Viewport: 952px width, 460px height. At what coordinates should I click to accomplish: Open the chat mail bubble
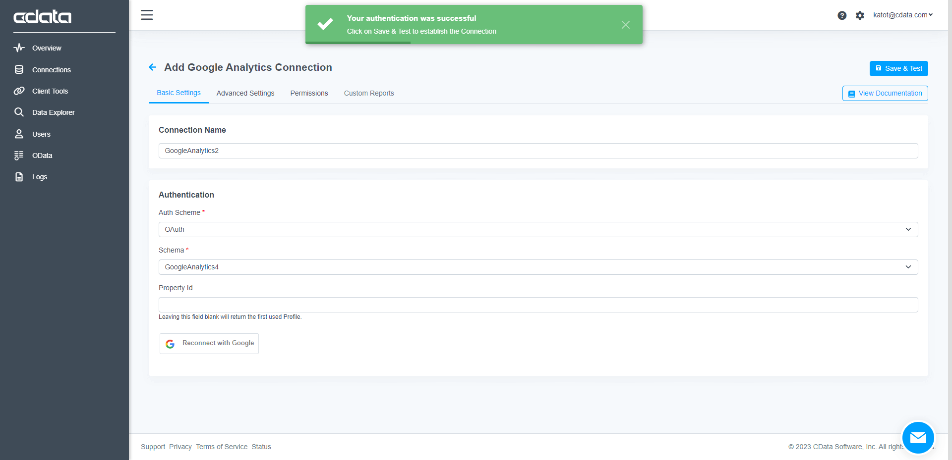pyautogui.click(x=918, y=438)
